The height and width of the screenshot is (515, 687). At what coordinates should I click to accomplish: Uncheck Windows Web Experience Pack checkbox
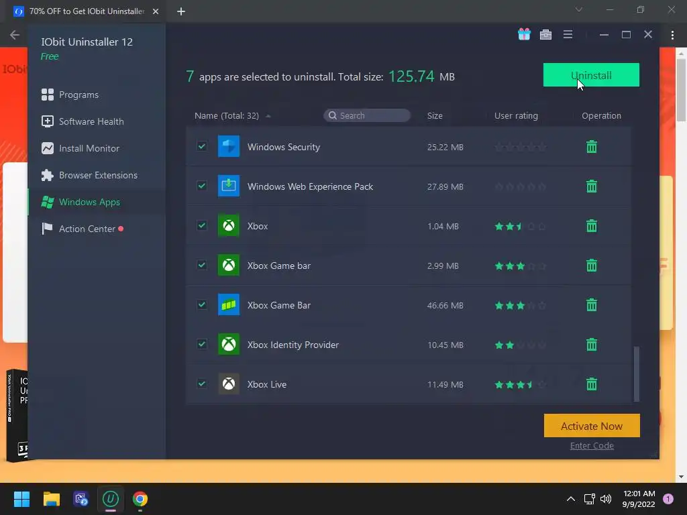201,186
